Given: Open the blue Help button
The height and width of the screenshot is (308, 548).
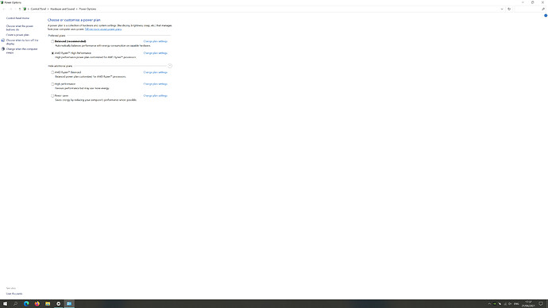Looking at the screenshot, I should coord(546,15).
